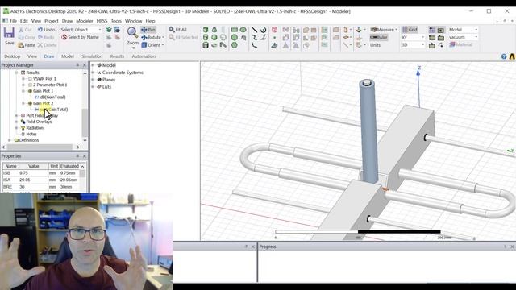The image size is (516, 290).
Task: Switch to the Simulation ribbon tab
Action: pyautogui.click(x=92, y=56)
